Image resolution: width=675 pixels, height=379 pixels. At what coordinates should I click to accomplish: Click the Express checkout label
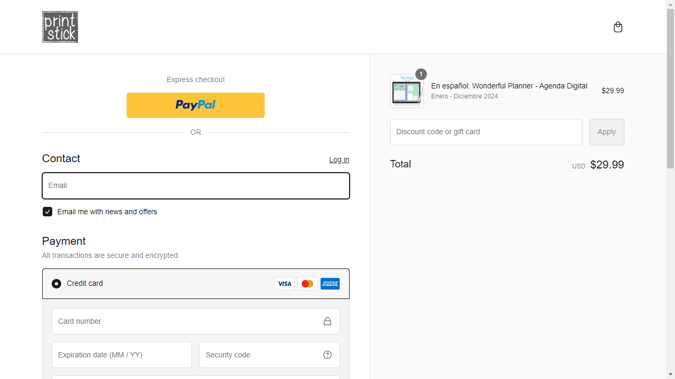(196, 79)
